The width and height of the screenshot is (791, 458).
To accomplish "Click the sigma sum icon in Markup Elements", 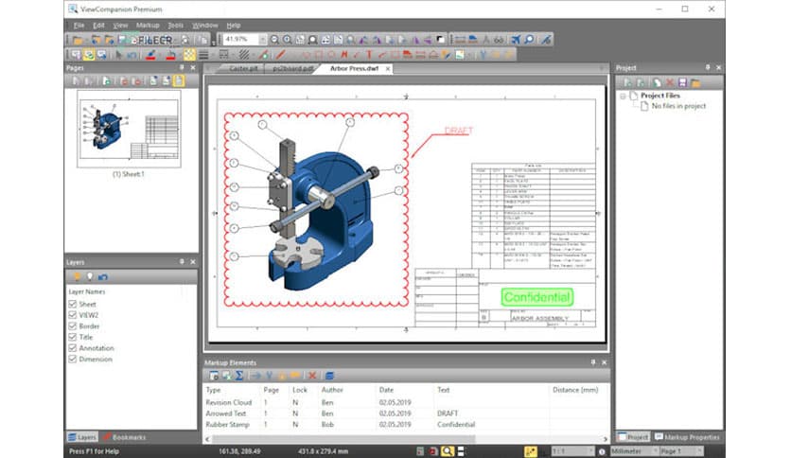I will (x=239, y=376).
